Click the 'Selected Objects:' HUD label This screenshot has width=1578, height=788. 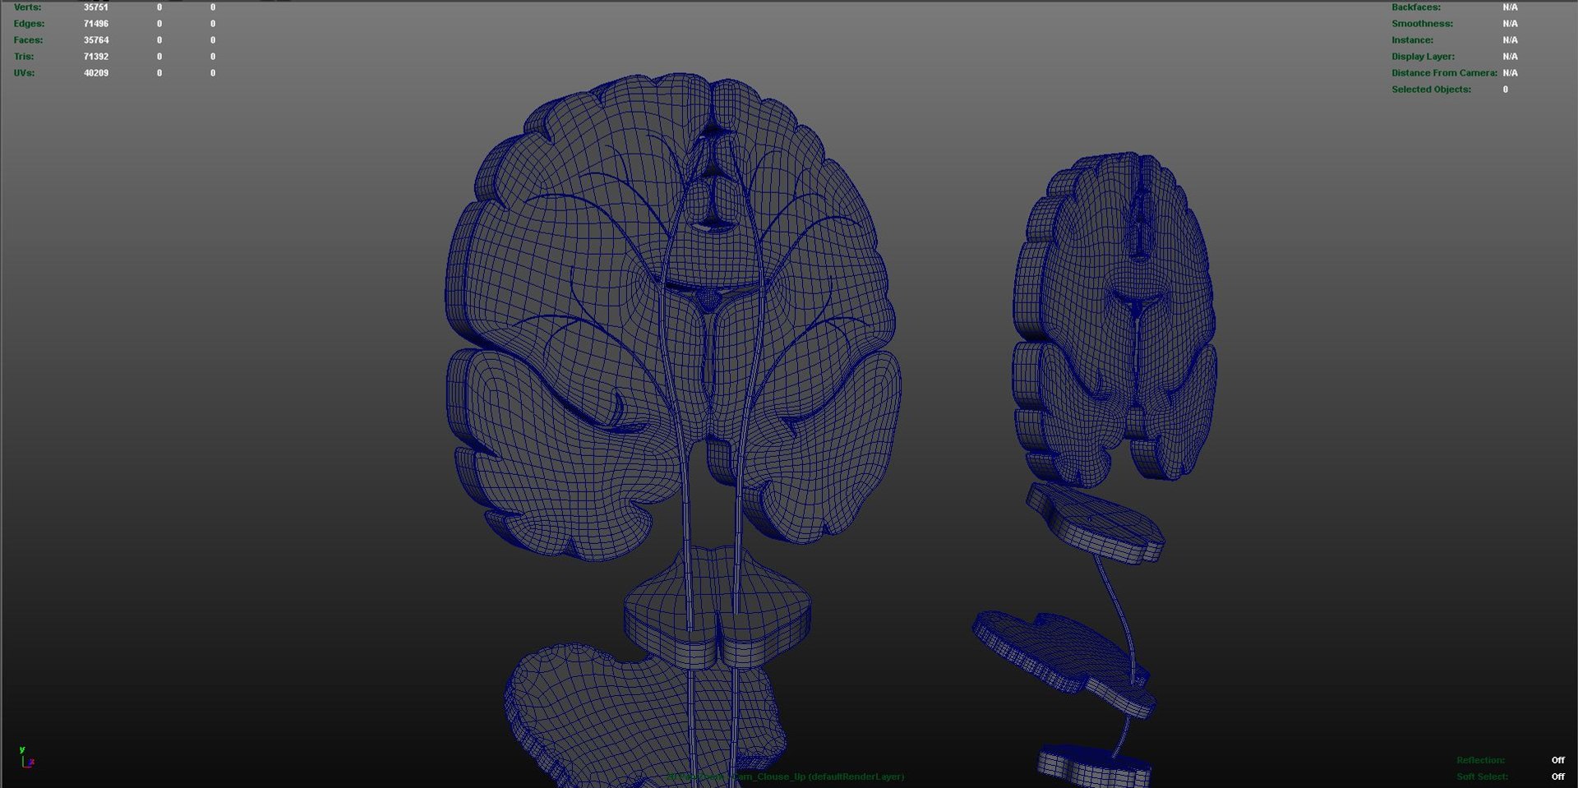click(x=1431, y=90)
